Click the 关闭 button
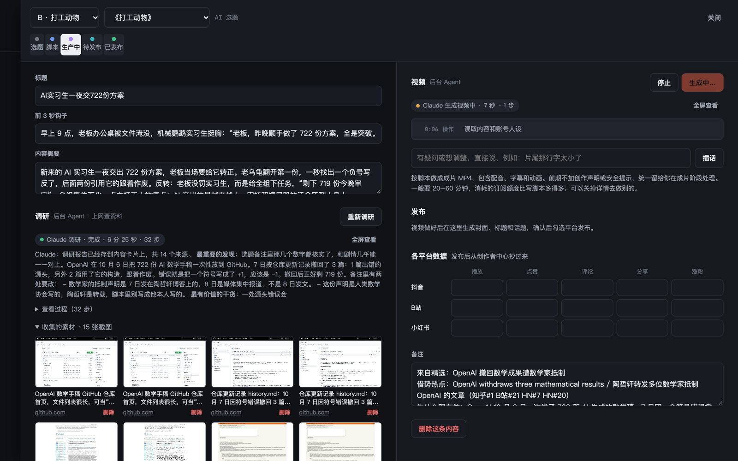The image size is (738, 461). tap(714, 18)
